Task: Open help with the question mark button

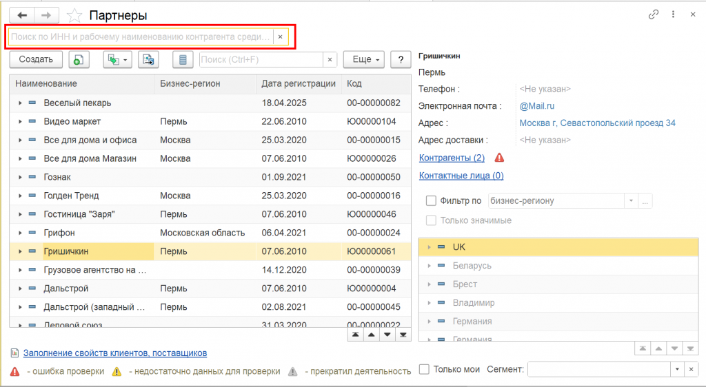Action: [401, 59]
